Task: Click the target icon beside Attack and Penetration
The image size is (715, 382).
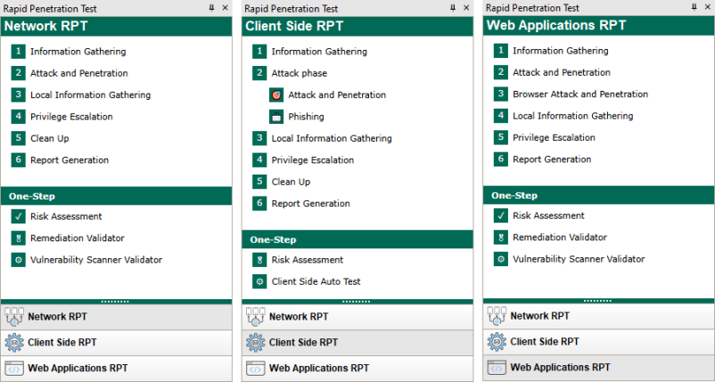Action: coord(276,95)
